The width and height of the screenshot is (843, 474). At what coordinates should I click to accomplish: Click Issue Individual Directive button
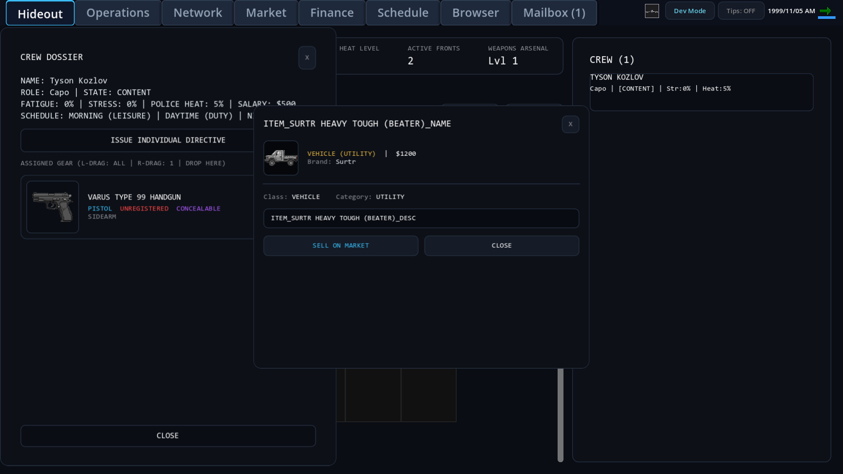click(168, 140)
